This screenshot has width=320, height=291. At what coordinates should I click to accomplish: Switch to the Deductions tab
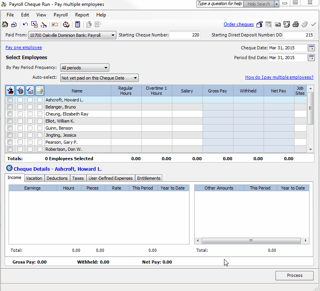[57, 178]
